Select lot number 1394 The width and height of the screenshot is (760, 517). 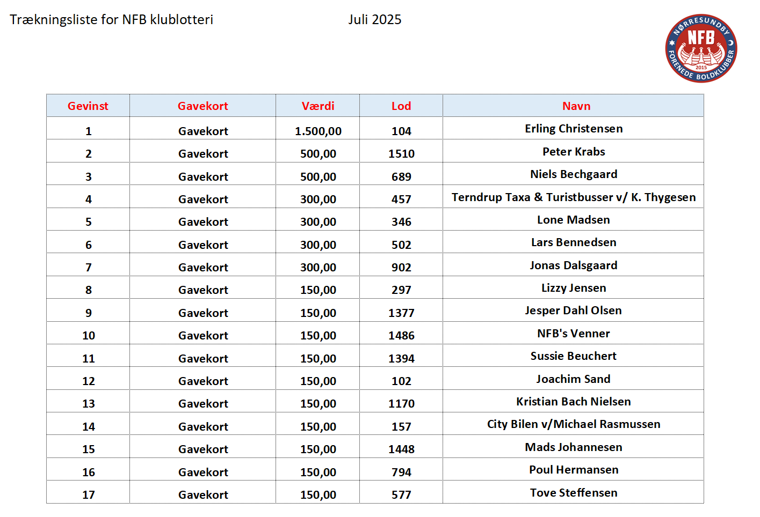[401, 359]
